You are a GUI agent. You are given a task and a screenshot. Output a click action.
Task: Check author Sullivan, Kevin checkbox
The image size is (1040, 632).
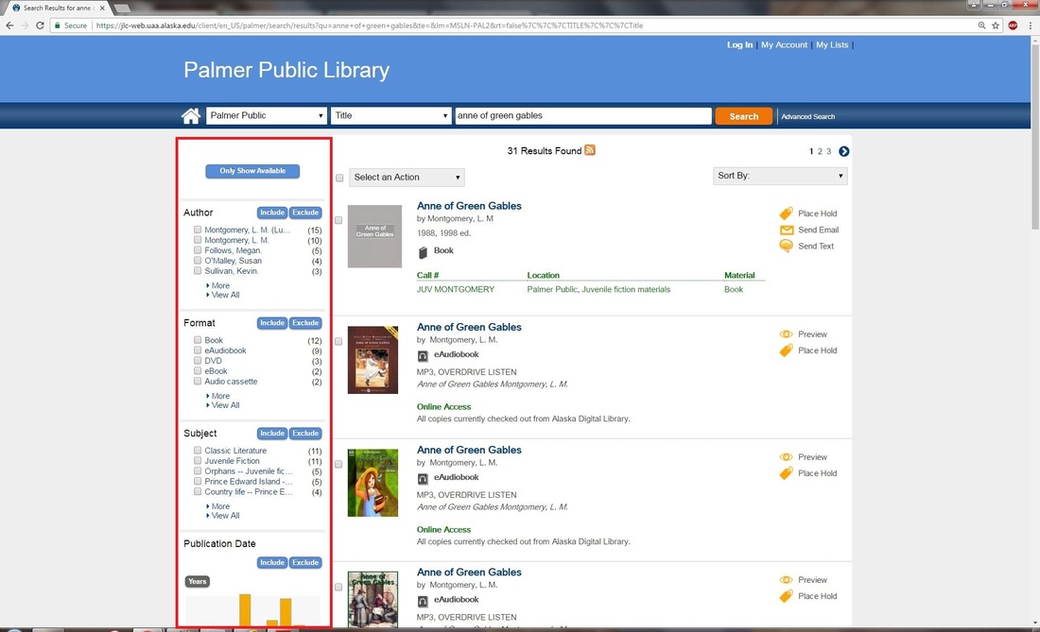click(x=198, y=271)
